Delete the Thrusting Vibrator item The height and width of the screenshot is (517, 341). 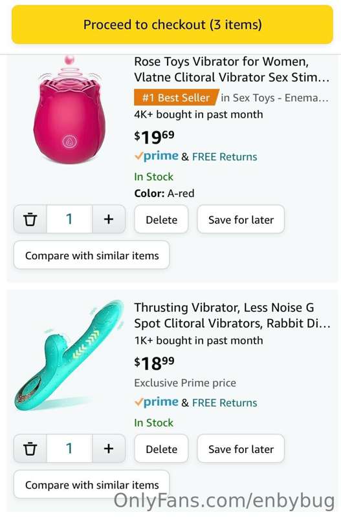coord(161,448)
